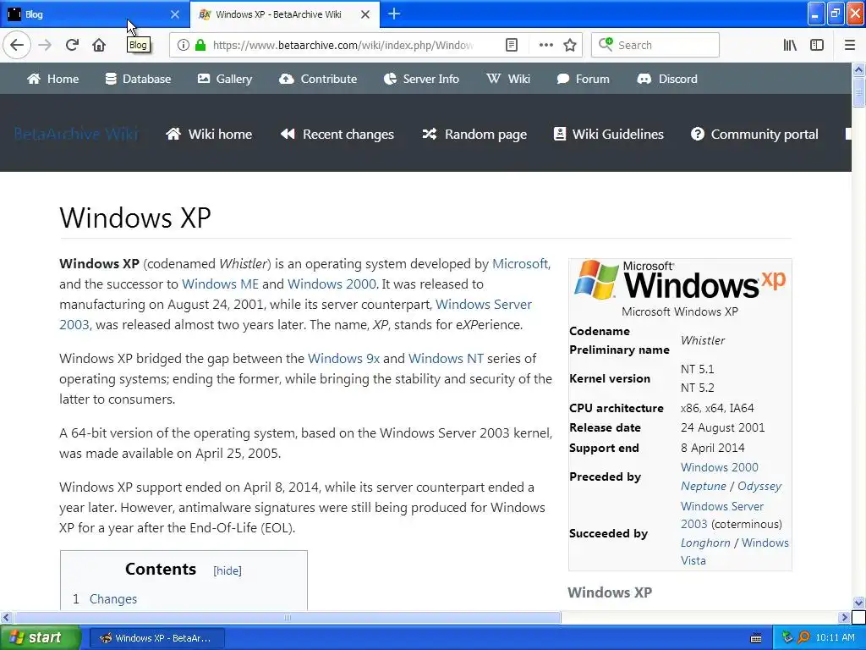The width and height of the screenshot is (866, 650).
Task: Go to Wiki home
Action: click(210, 134)
